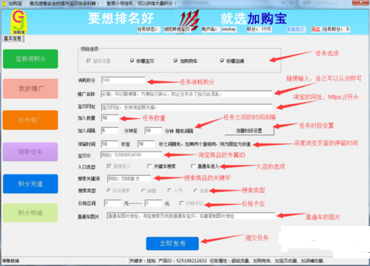The width and height of the screenshot is (370, 266).
Task: View 积分明细 in the sidebar
Action: tap(30, 213)
